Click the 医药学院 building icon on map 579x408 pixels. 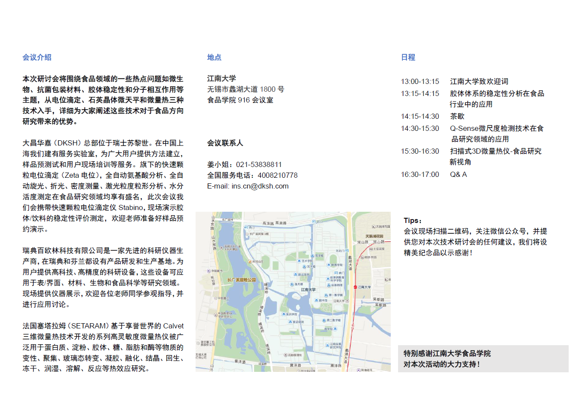(x=283, y=314)
